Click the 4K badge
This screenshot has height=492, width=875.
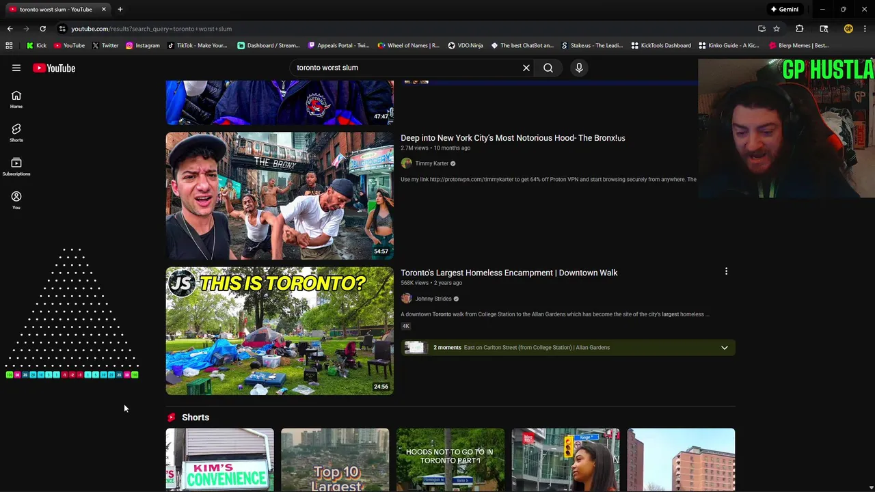[x=405, y=326]
